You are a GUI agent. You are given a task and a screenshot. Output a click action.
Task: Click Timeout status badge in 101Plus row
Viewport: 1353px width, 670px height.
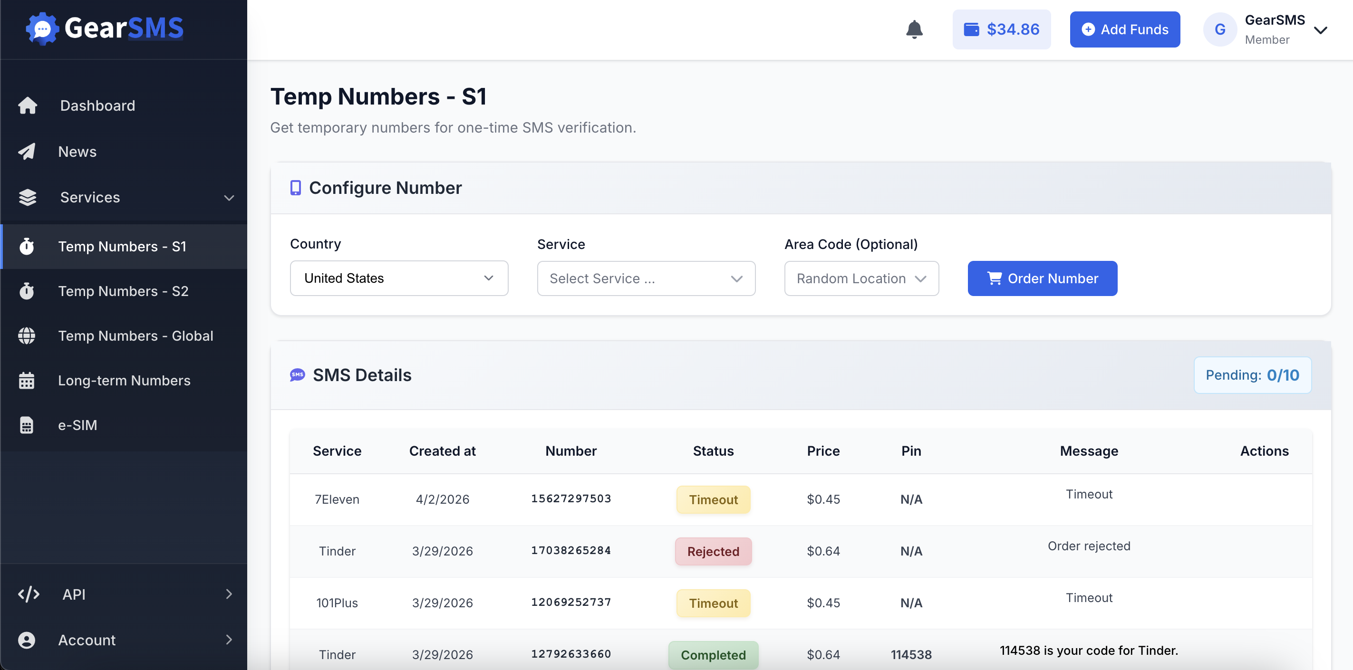tap(713, 603)
